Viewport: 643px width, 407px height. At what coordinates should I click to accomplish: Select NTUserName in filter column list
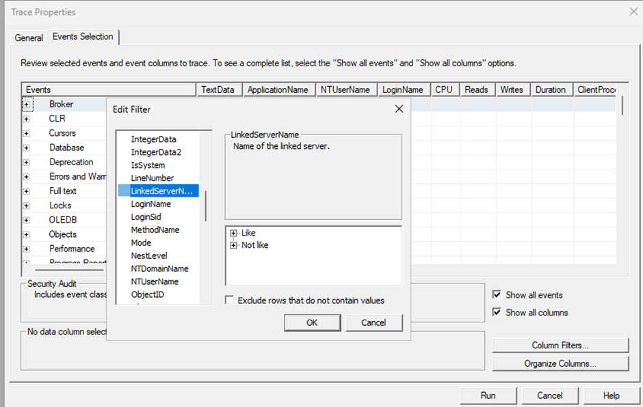click(155, 282)
